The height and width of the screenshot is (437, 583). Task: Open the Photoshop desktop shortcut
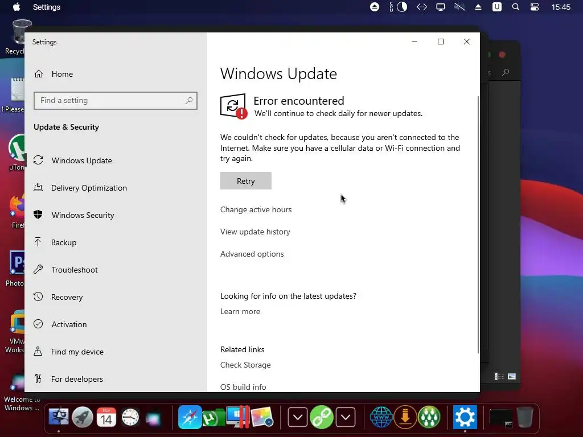17,269
